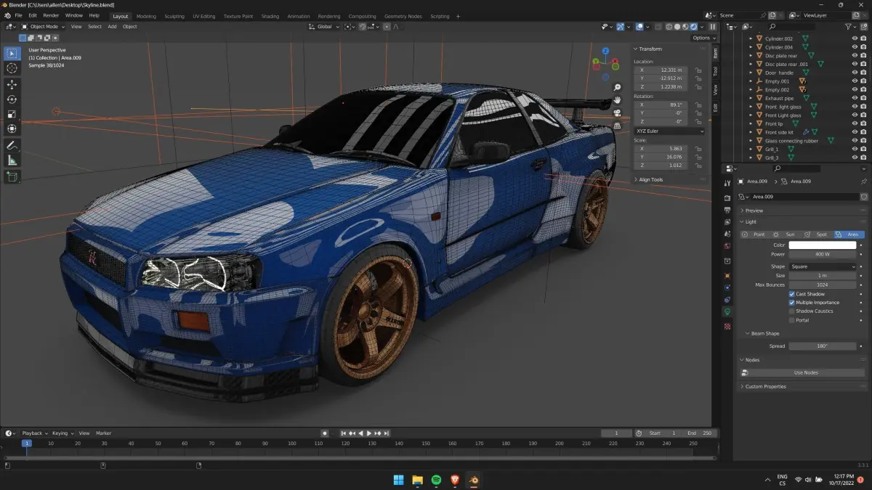
Task: Hide Grill_1 with its eye icon
Action: [855, 149]
